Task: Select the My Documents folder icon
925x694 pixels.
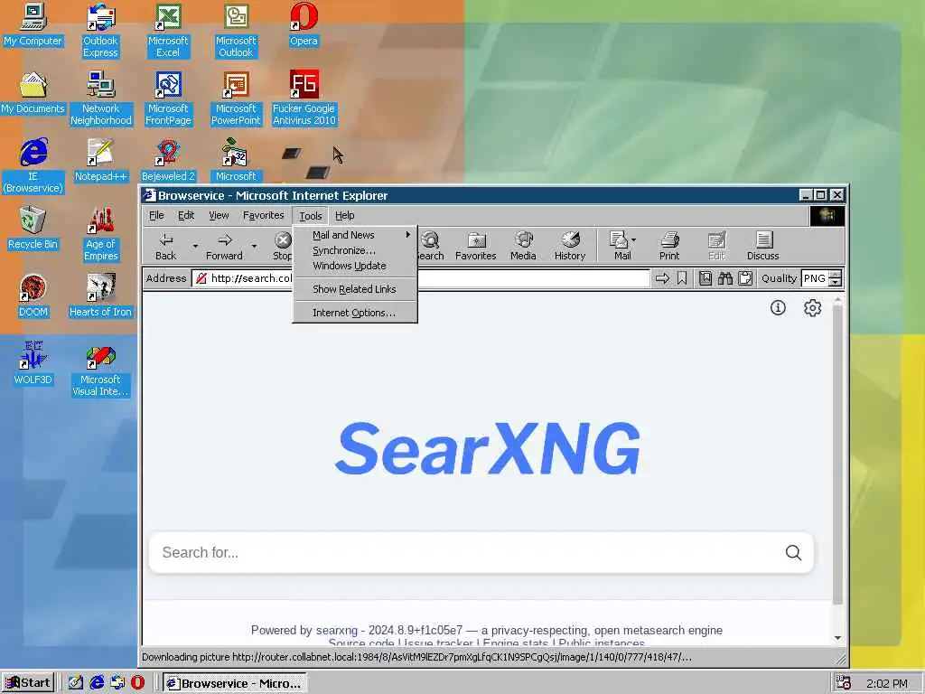Action: 33,93
